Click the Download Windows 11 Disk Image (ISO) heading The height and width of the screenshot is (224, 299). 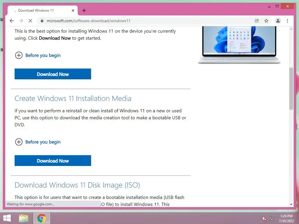(77, 185)
